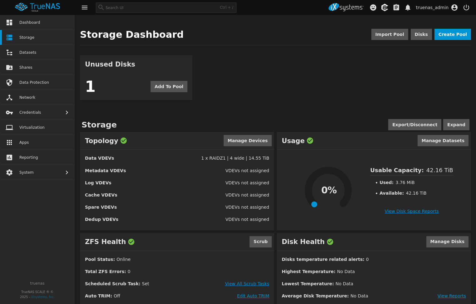Select the Reporting sidebar chart icon
Screen dimensions: 476x304
click(x=9, y=157)
